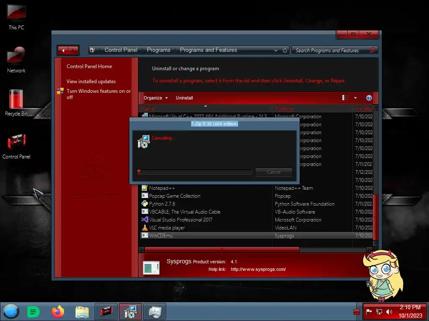This screenshot has height=321, width=429.
Task: Click the forward navigation arrow
Action: 73,50
